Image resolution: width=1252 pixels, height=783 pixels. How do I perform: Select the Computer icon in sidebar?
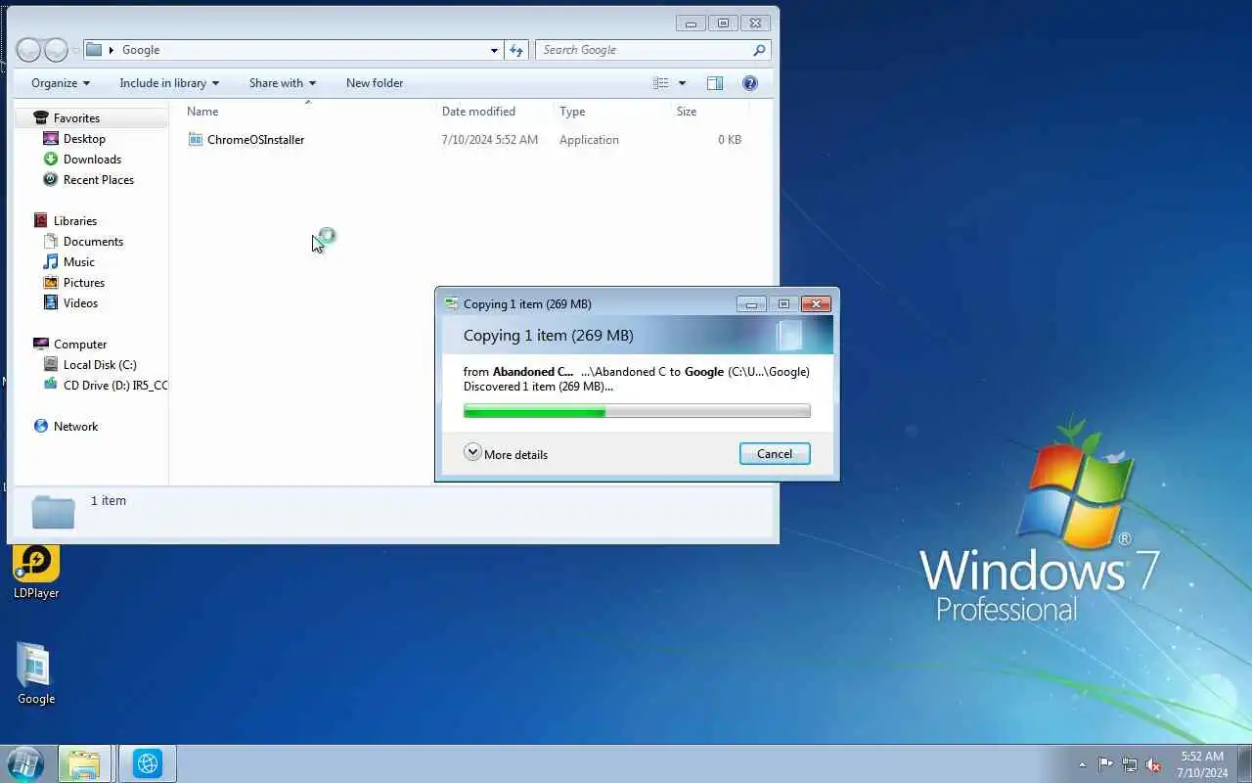pos(41,345)
